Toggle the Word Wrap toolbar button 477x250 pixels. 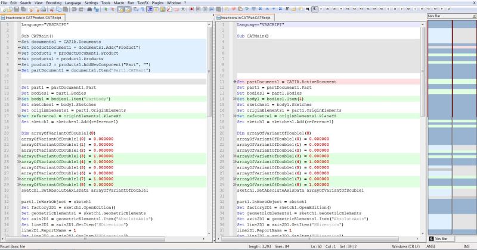pos(135,10)
